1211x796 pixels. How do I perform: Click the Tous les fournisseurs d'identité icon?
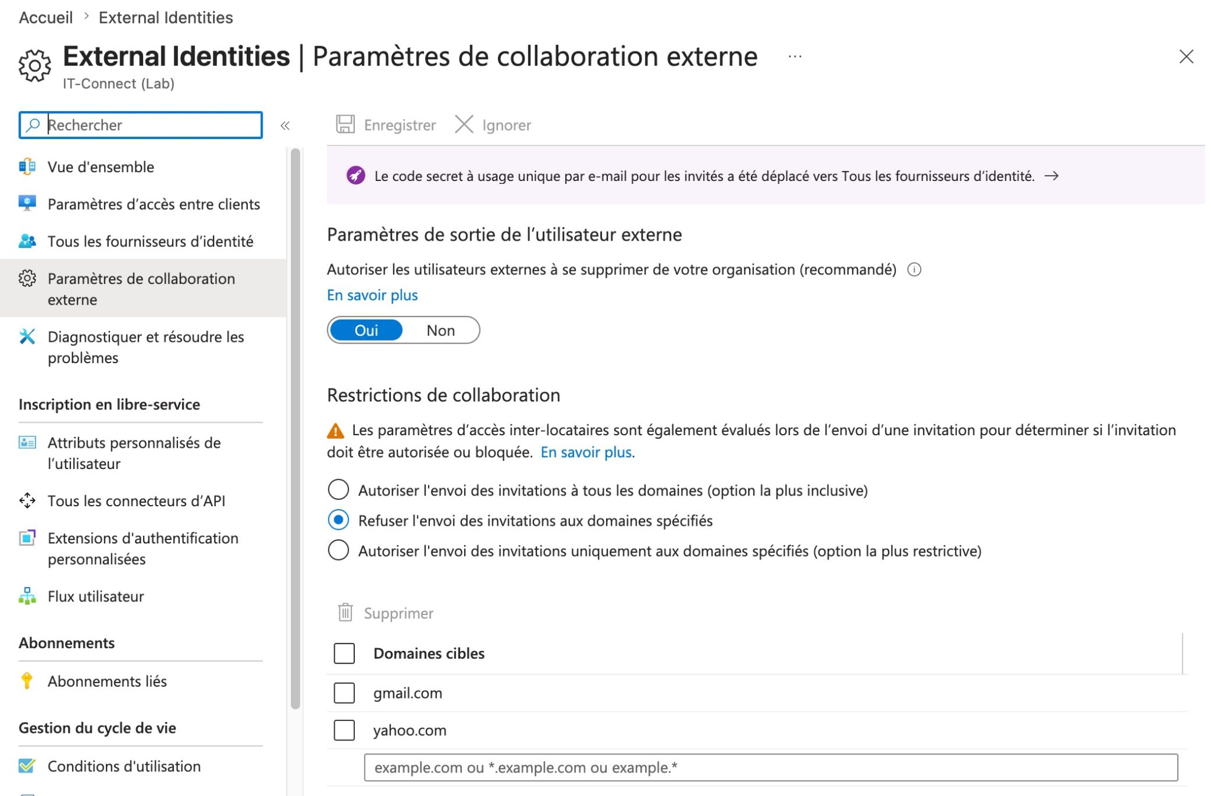tap(27, 241)
